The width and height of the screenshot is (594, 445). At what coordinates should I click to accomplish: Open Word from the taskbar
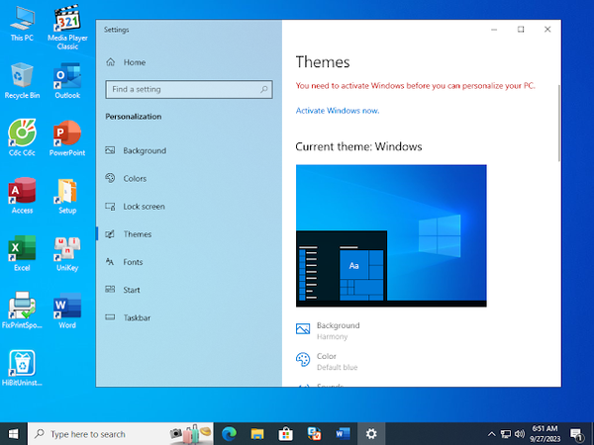point(343,434)
